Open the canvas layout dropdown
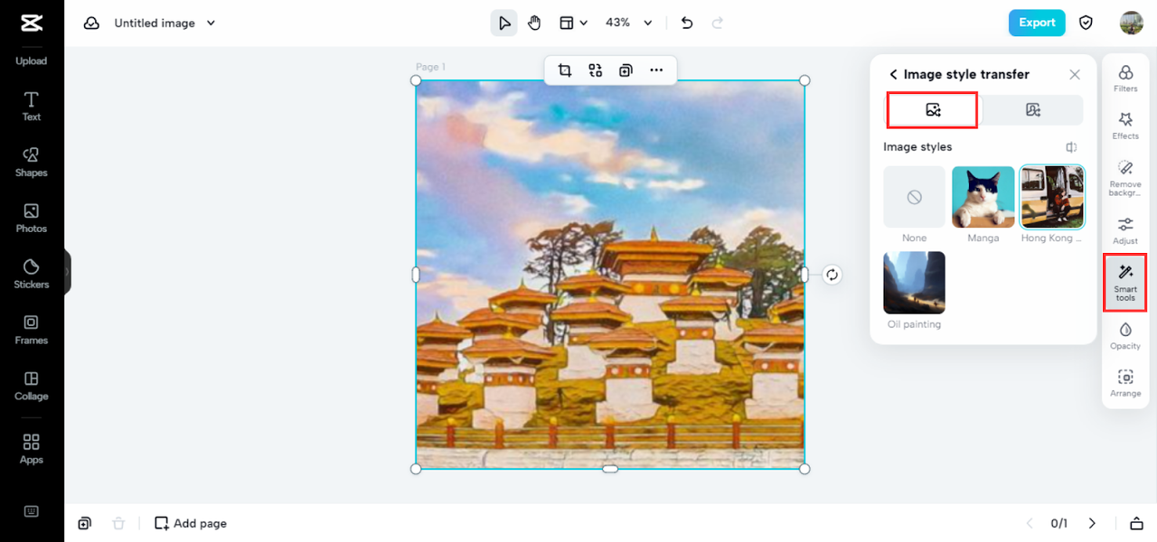 tap(573, 23)
